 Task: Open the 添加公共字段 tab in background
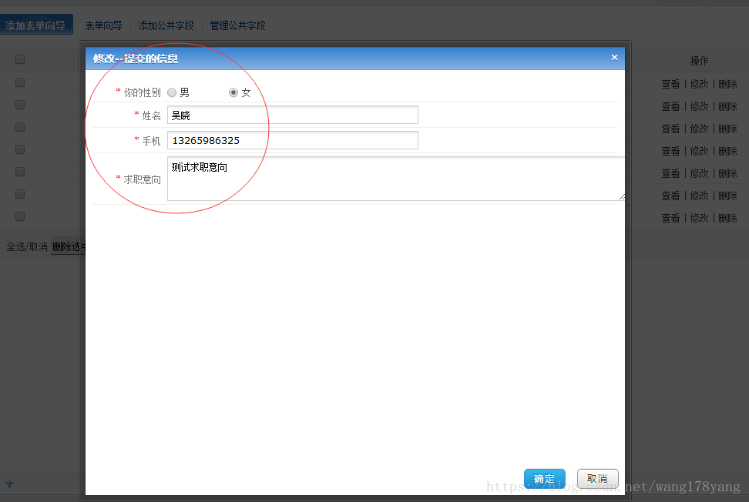tap(166, 25)
